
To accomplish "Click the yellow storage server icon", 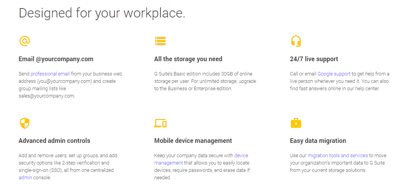I will tap(160, 41).
